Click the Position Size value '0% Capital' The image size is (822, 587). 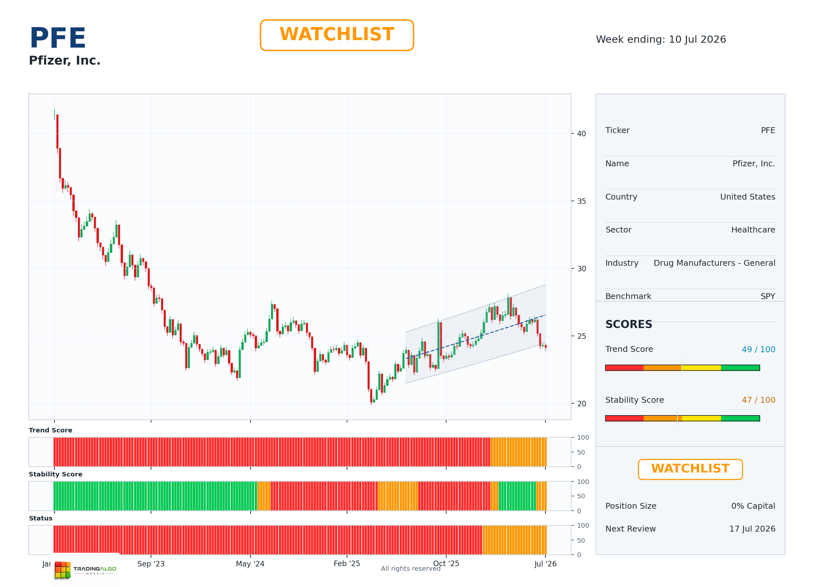pyautogui.click(x=753, y=506)
